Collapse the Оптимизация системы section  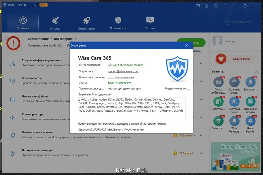(201, 135)
